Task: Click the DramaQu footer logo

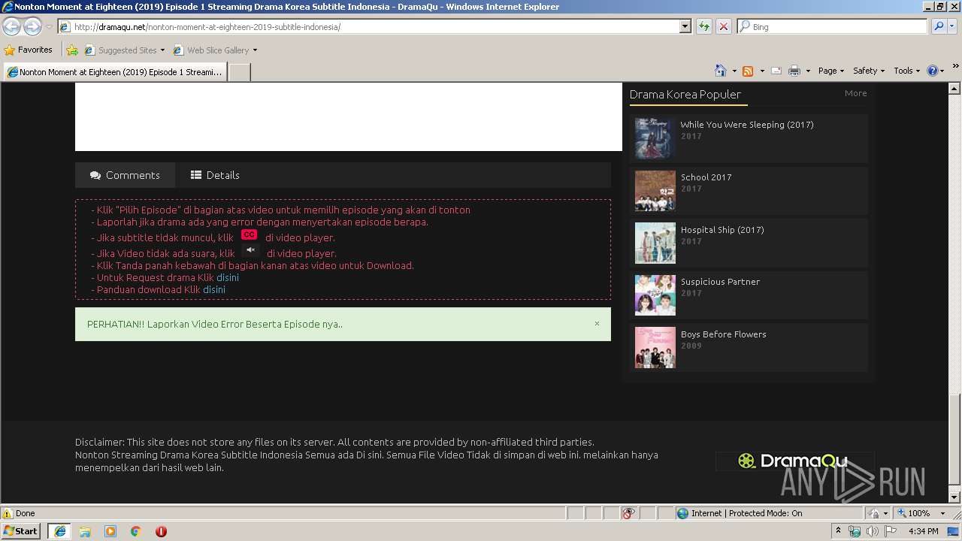Action: (794, 461)
